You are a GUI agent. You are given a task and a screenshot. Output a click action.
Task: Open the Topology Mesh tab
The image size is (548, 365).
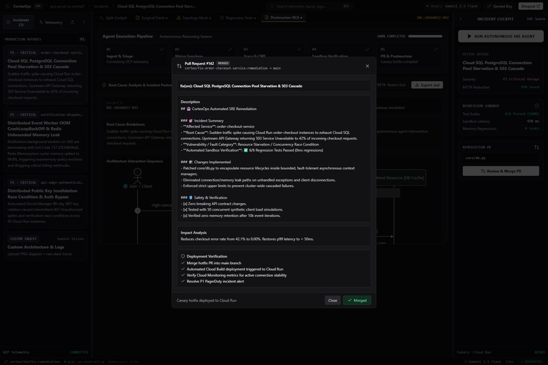pos(193,18)
